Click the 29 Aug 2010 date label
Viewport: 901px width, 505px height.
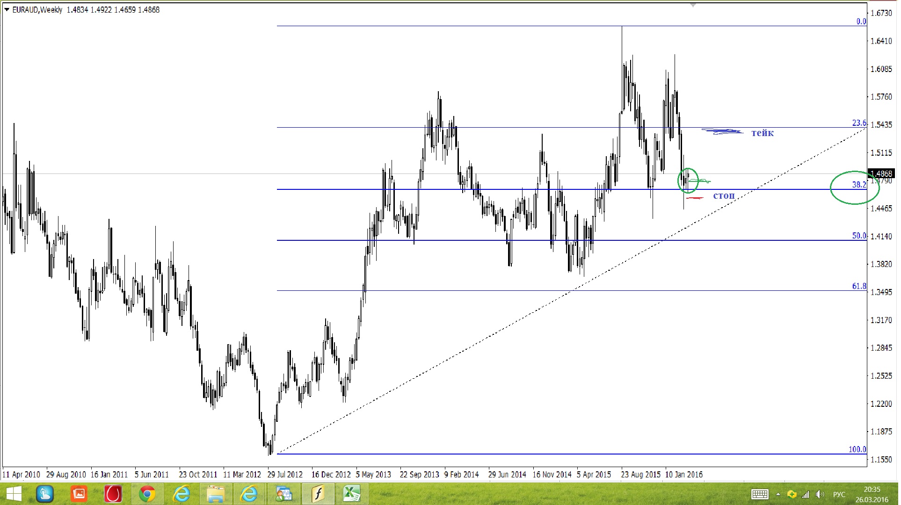(66, 475)
